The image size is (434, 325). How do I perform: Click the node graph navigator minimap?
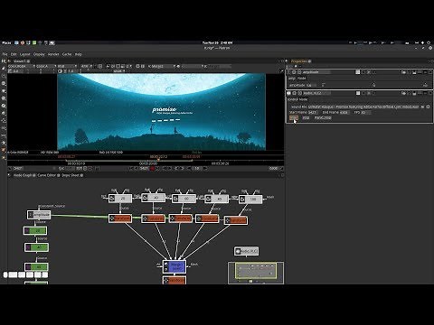256,273
